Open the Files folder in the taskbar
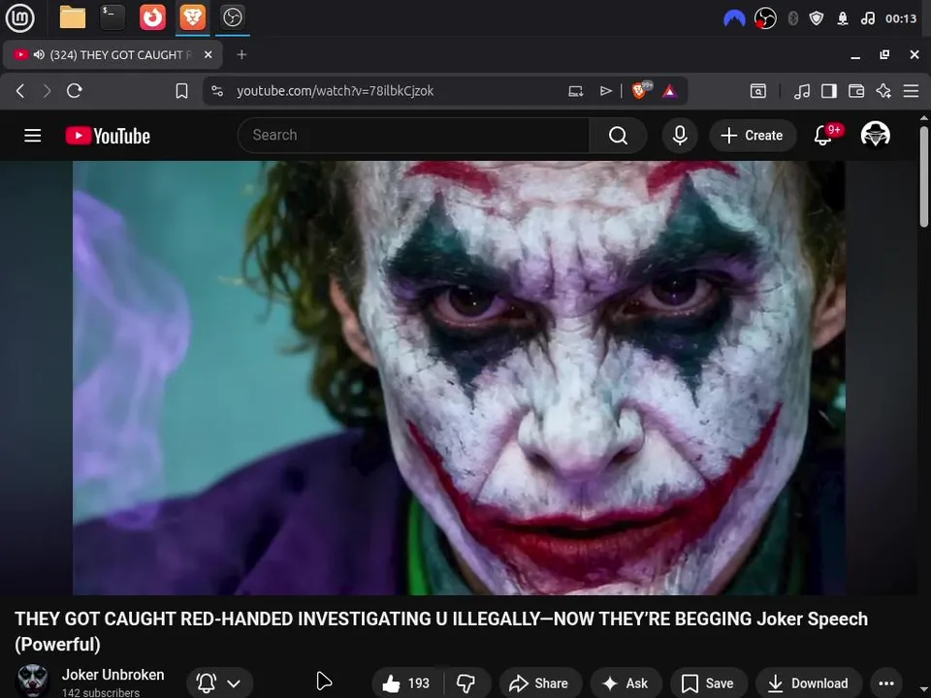The height and width of the screenshot is (698, 931). [x=73, y=17]
